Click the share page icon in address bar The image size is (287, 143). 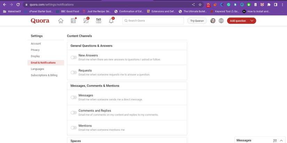pos(193,5)
